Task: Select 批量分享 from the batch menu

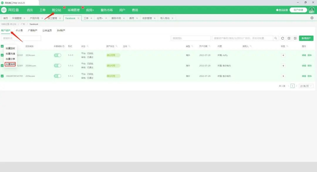Action: [x=10, y=59]
